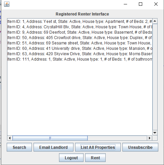Click the horizontal scrollbar thumb
The height and width of the screenshot is (165, 164).
(x=50, y=138)
